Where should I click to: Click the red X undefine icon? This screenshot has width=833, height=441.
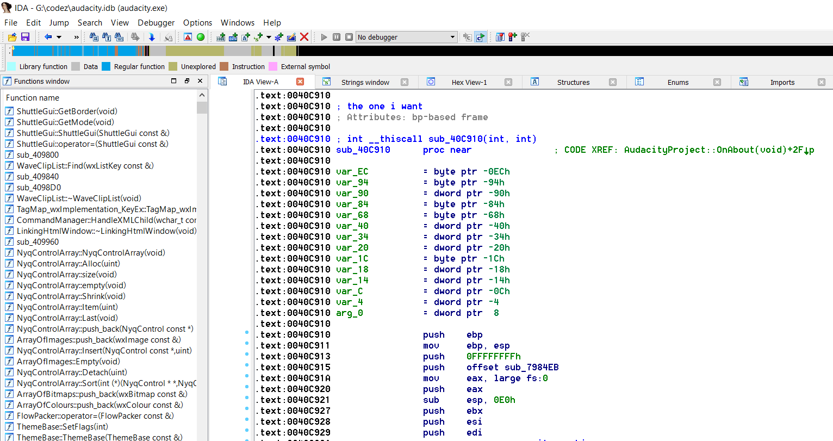click(304, 37)
